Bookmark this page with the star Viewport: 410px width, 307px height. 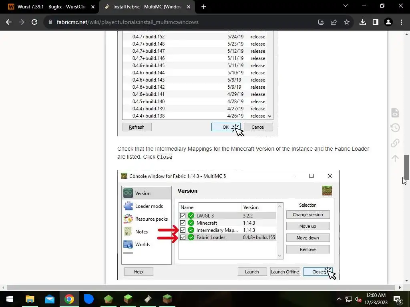[x=347, y=22]
